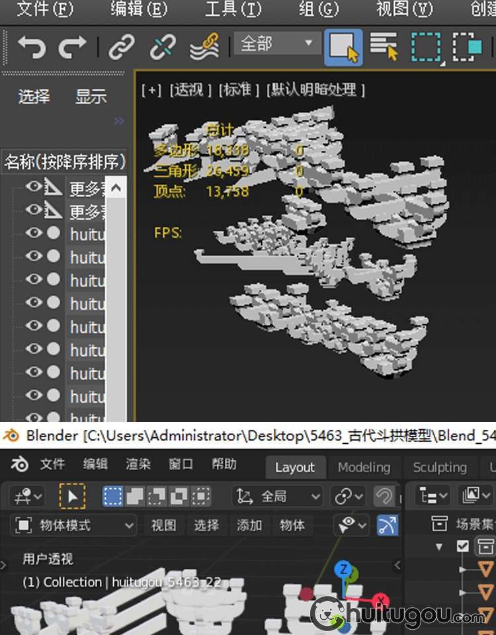Viewport: 496px width, 635px height.
Task: Hide the first listed object via eye icon
Action: [33, 187]
